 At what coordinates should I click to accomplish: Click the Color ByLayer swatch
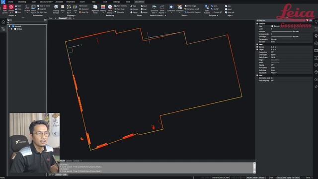pyautogui.click(x=272, y=26)
